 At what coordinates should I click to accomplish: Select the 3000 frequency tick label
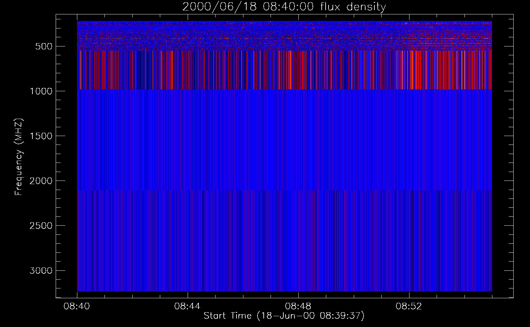pos(41,270)
